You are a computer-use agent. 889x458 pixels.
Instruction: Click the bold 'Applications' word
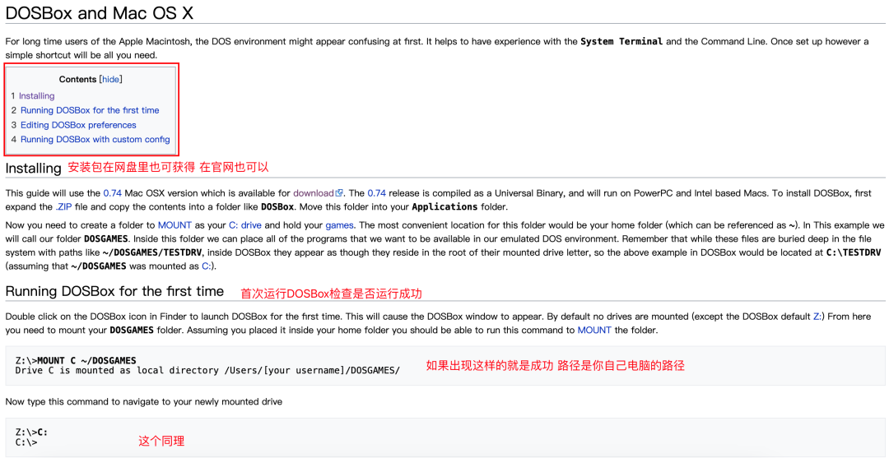point(444,206)
